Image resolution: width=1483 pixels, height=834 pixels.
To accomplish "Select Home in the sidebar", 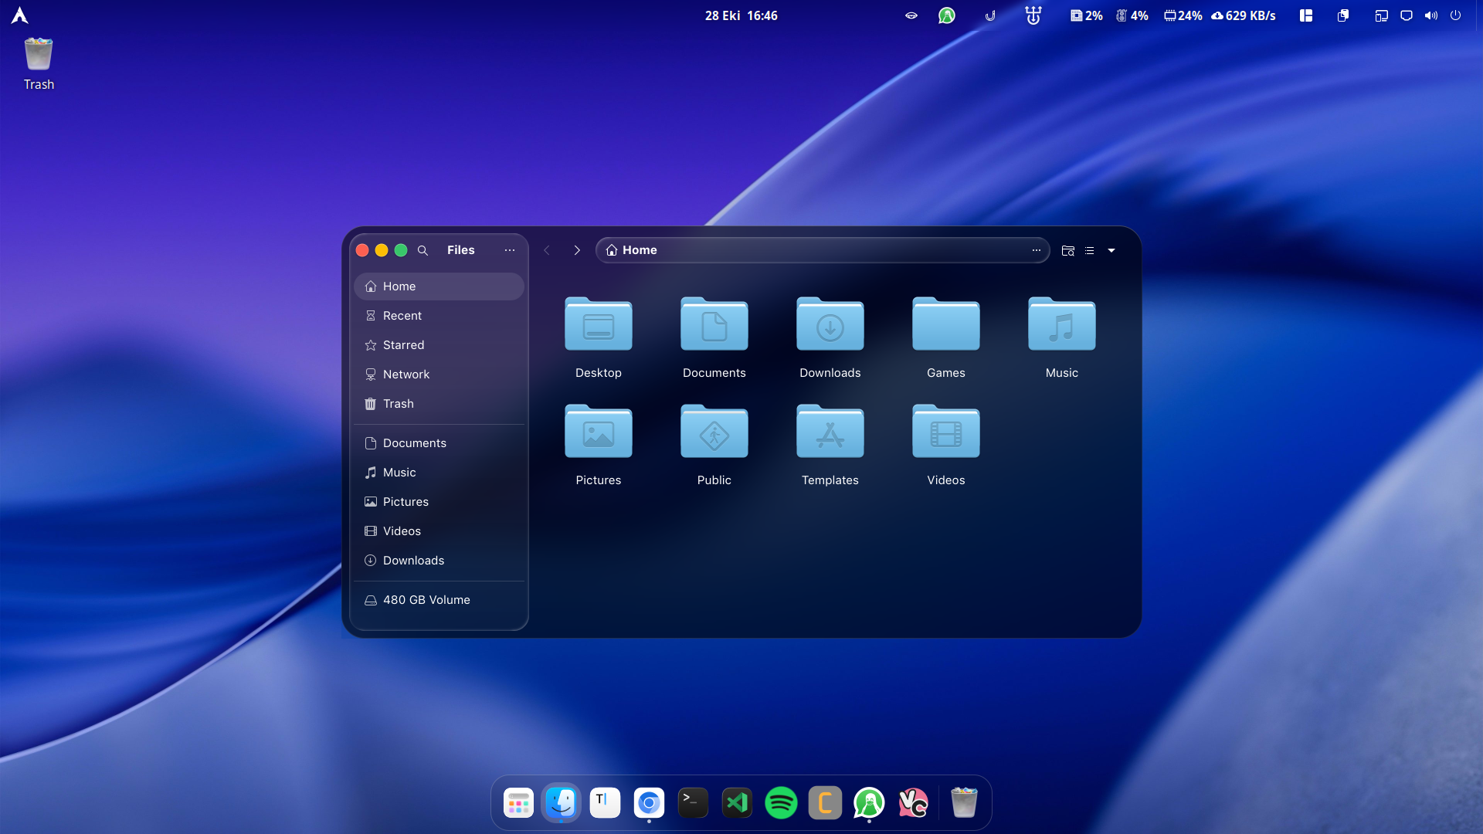I will (439, 286).
